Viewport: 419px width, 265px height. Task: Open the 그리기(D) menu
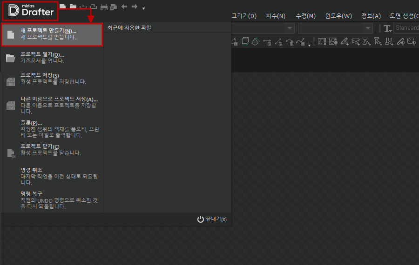click(x=244, y=16)
